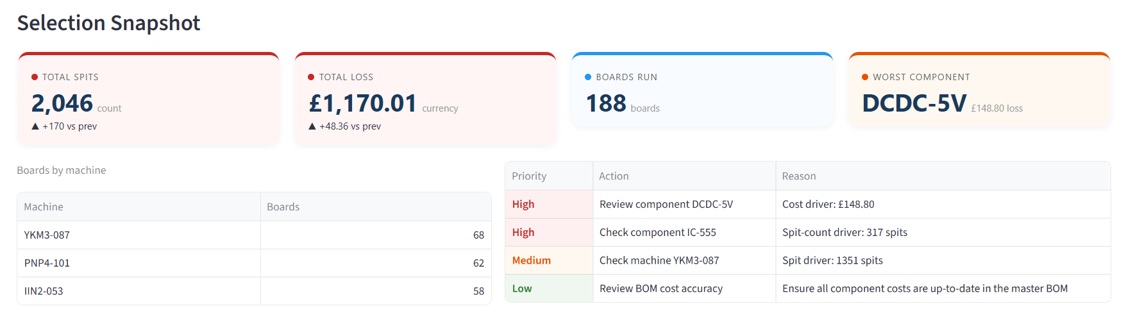Click the Total Loss value £1,170.01
Image resolution: width=1135 pixels, height=322 pixels.
[x=363, y=103]
